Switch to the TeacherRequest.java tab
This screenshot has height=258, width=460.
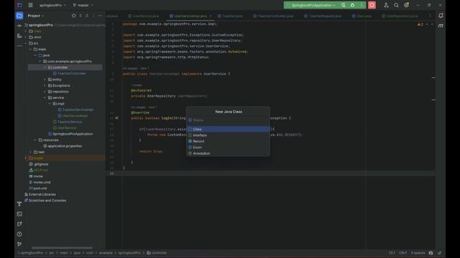click(323, 16)
